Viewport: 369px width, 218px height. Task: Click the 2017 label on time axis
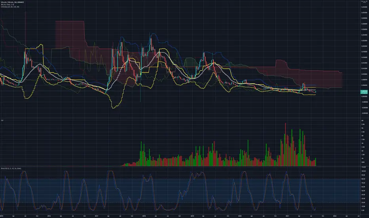coord(97,216)
